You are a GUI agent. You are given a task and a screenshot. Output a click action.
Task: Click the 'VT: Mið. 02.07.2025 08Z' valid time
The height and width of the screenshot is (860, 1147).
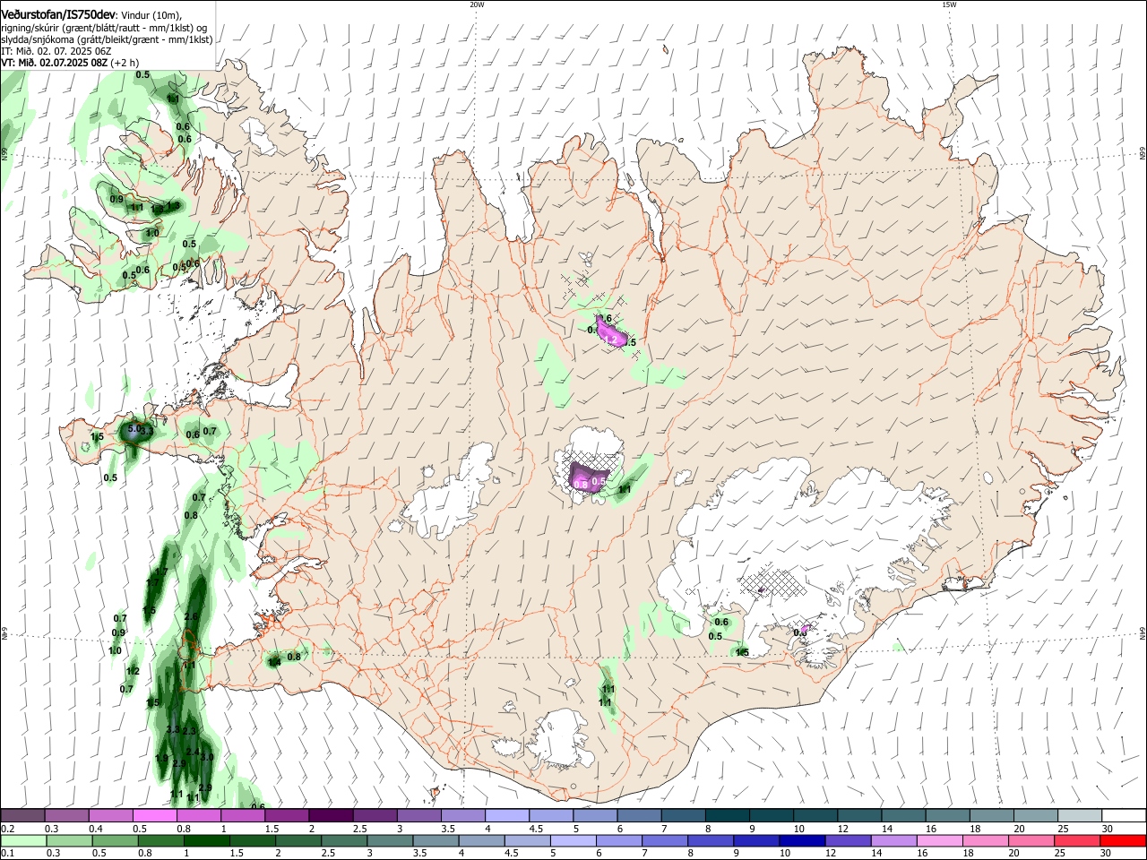55,63
